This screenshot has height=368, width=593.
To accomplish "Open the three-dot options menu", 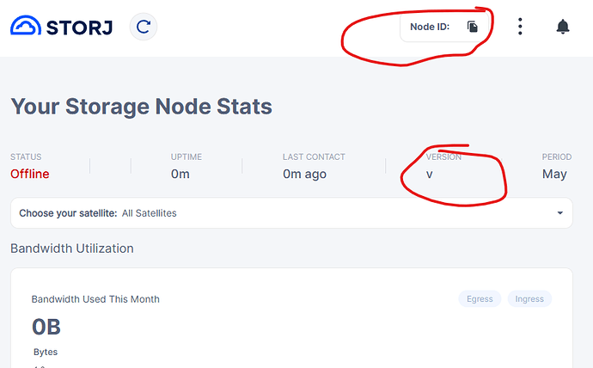I will pyautogui.click(x=520, y=27).
